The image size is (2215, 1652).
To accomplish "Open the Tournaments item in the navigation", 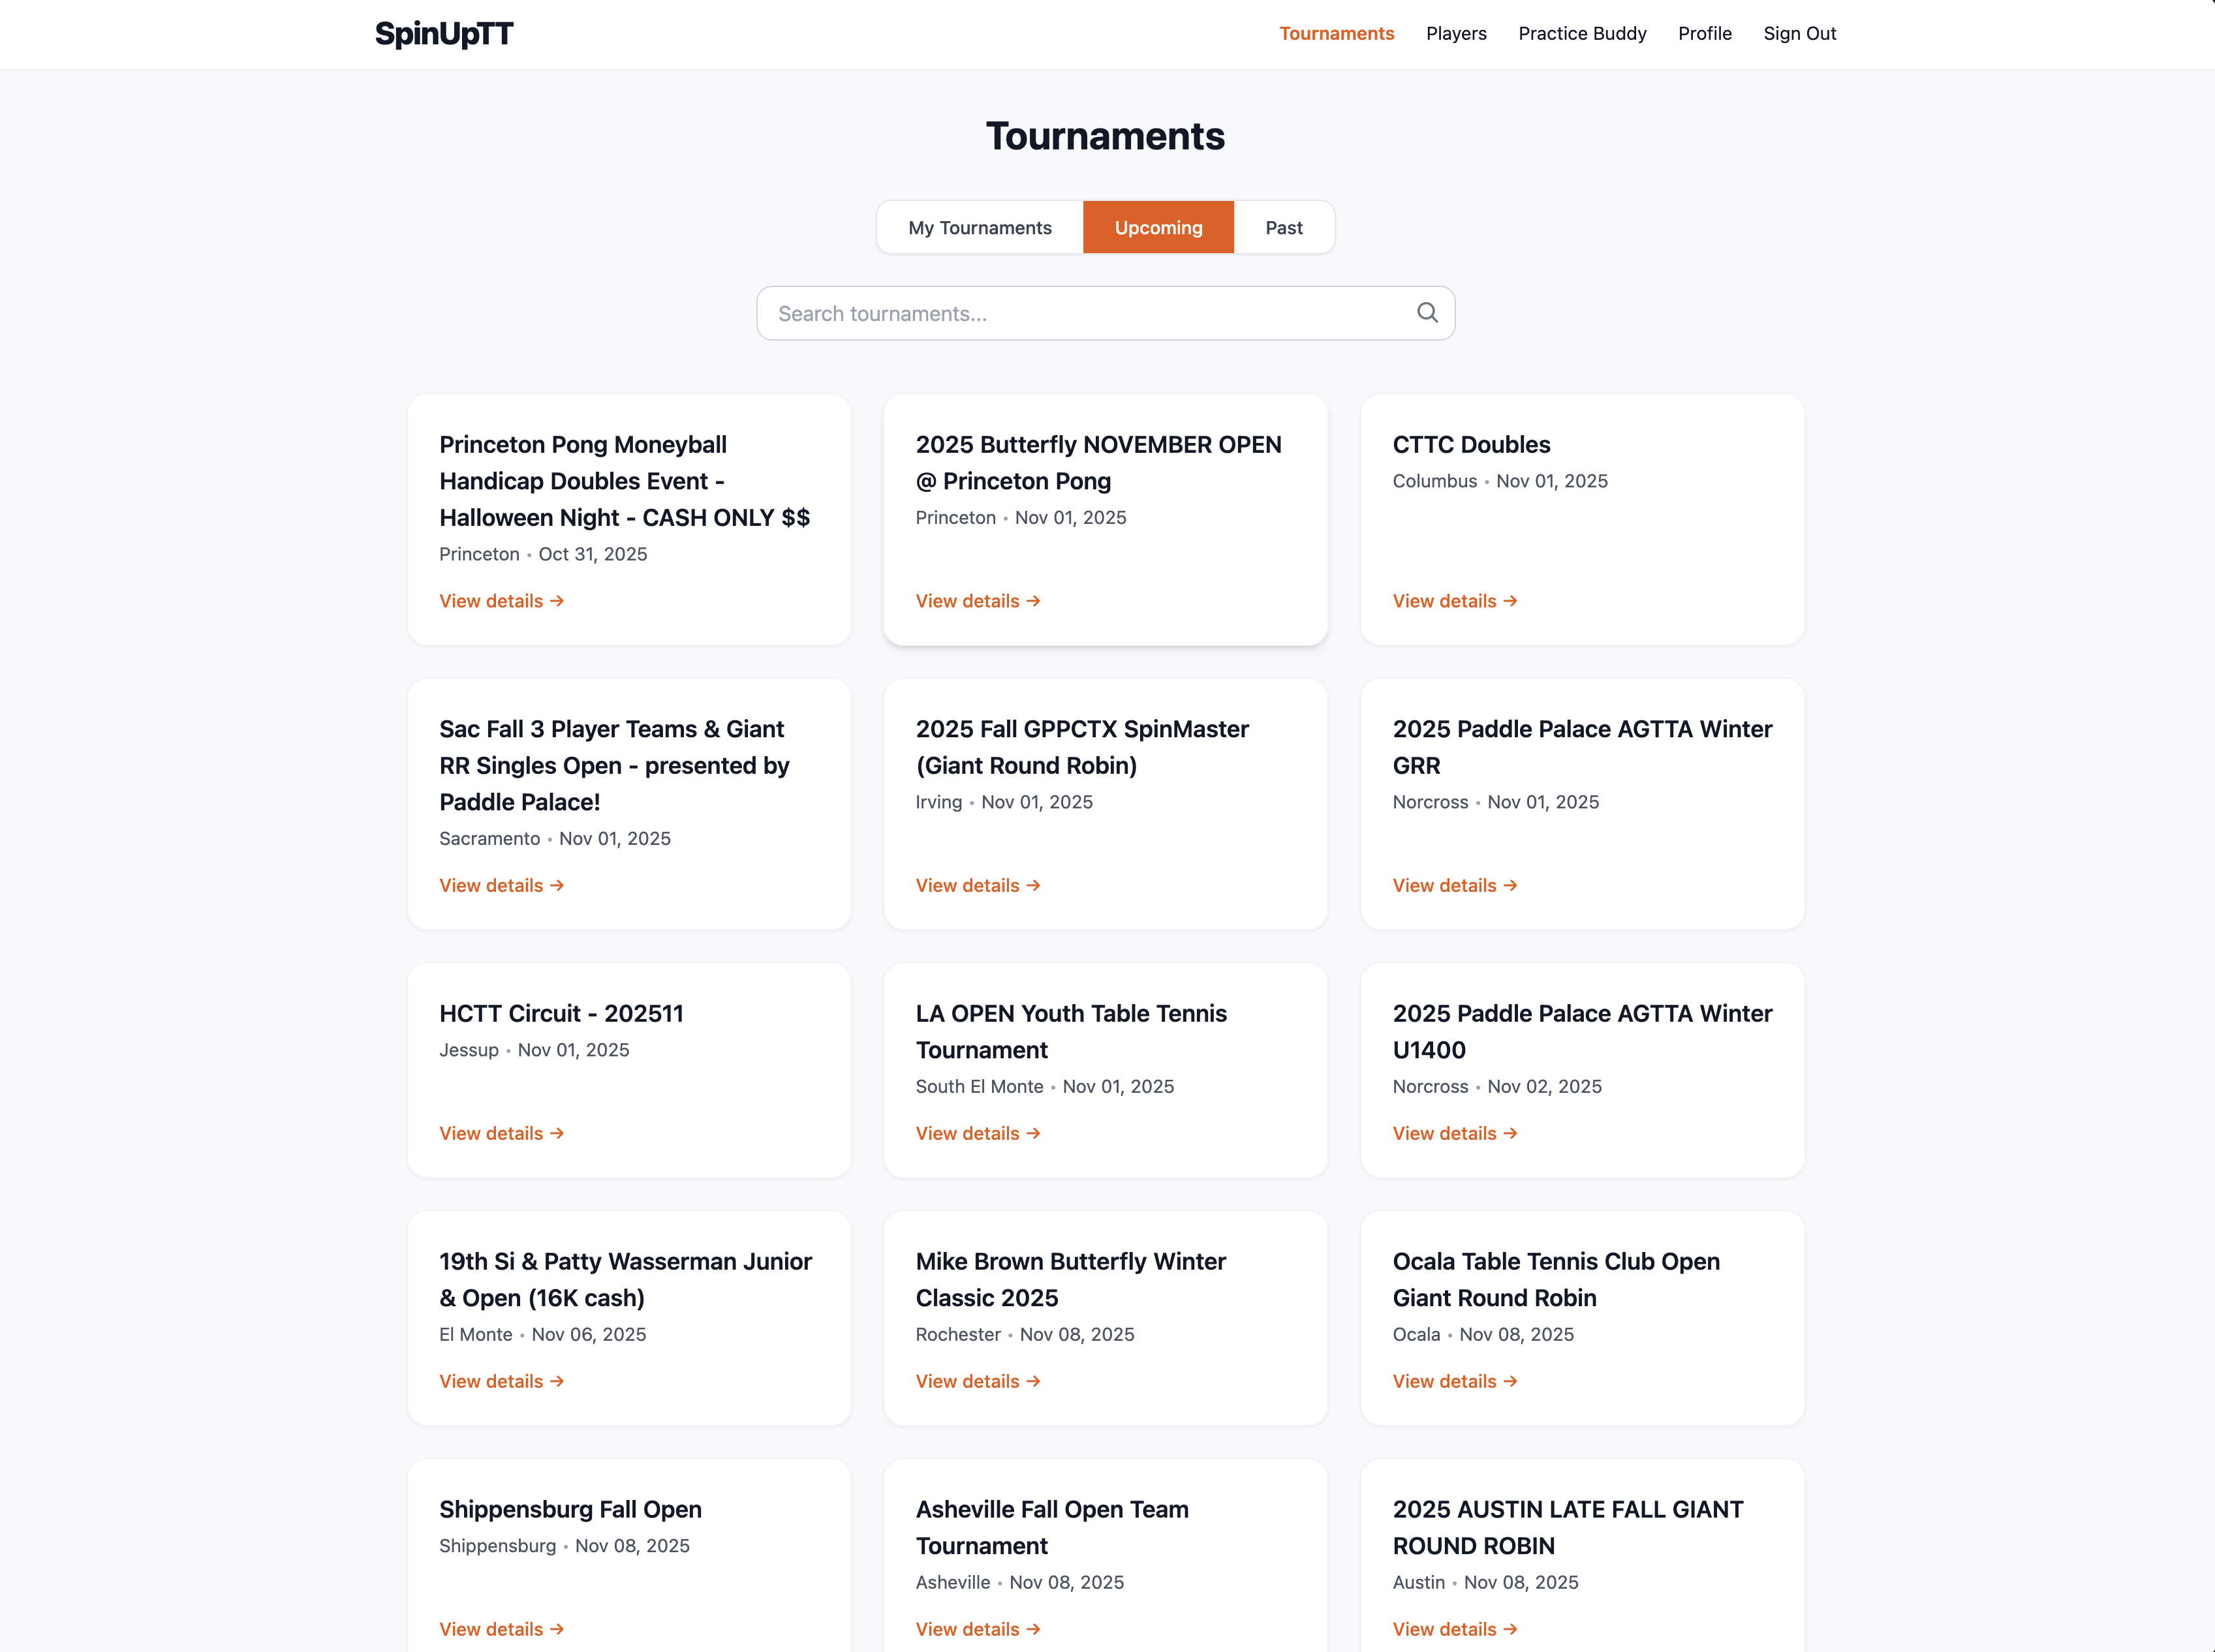I will (x=1336, y=34).
